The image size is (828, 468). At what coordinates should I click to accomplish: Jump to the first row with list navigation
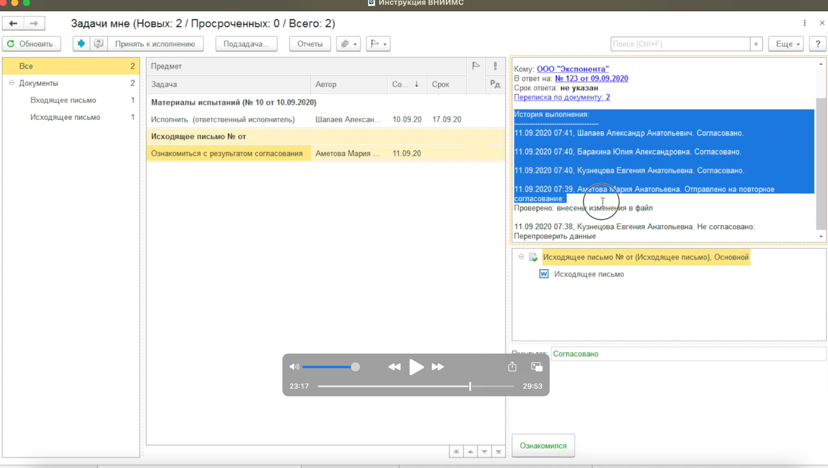pos(456,451)
